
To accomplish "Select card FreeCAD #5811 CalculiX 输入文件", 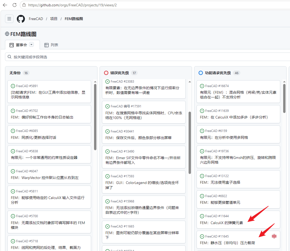I will (49, 197).
